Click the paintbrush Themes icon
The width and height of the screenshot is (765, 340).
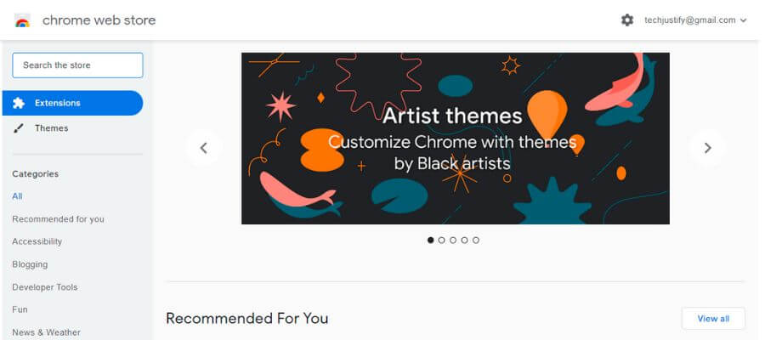pos(19,128)
